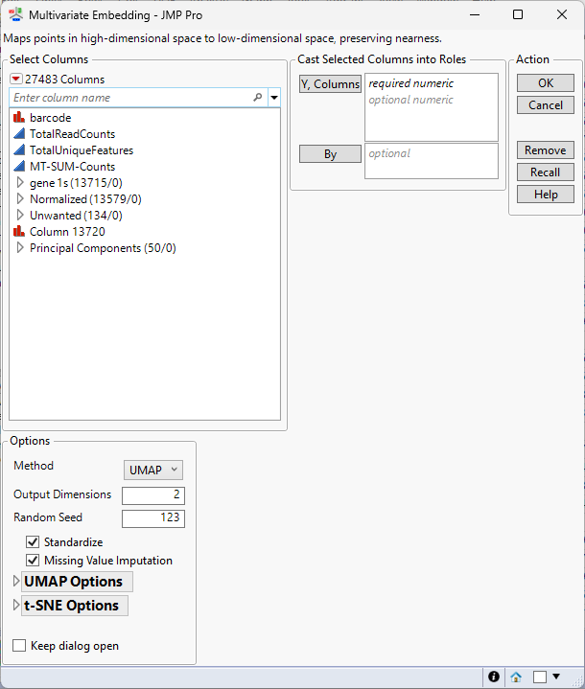Viewport: 585px width, 689px height.
Task: Expand the t-SNE Options section
Action: pos(16,605)
